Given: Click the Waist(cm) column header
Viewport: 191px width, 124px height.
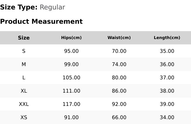Looking at the screenshot, I should tap(119, 38).
